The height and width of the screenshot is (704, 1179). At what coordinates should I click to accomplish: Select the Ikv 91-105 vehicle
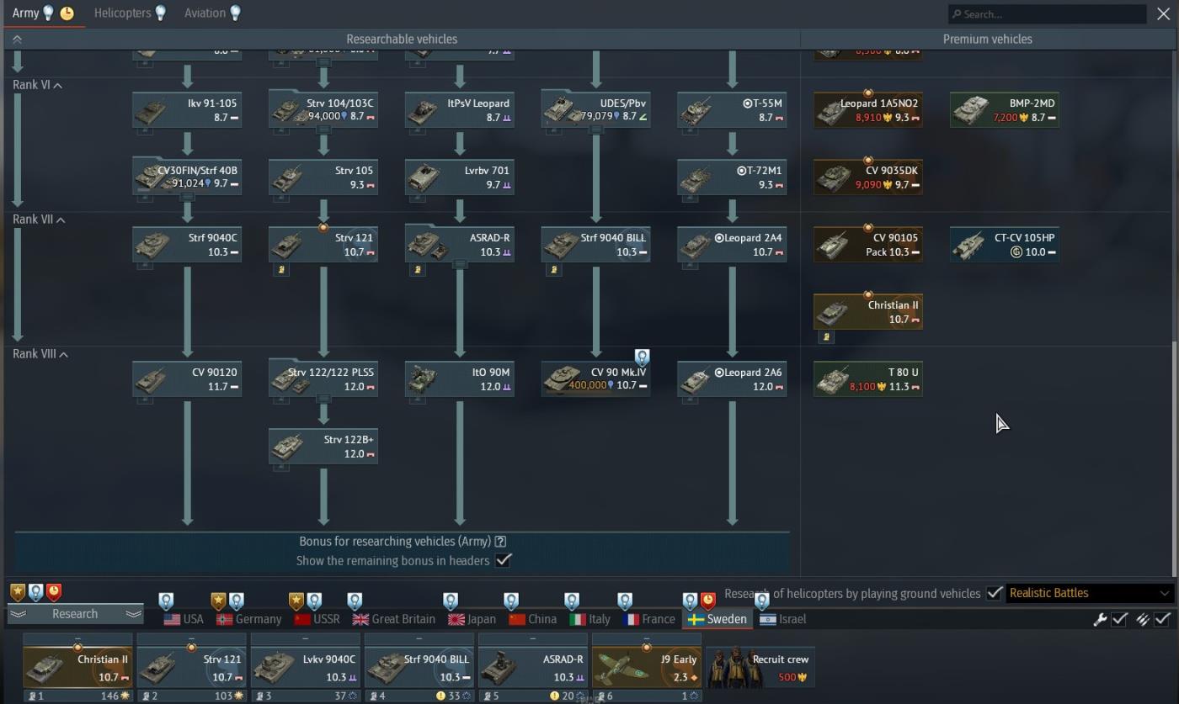(187, 110)
